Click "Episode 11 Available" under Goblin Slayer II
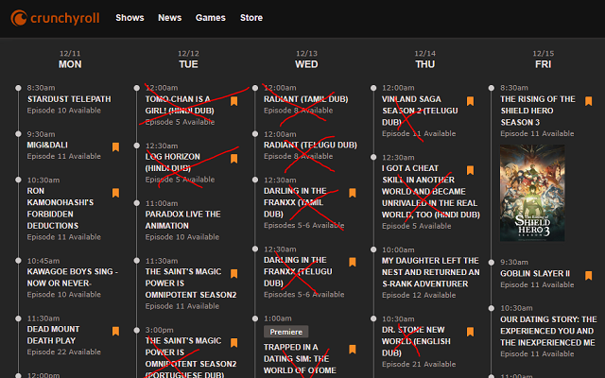 pos(537,284)
